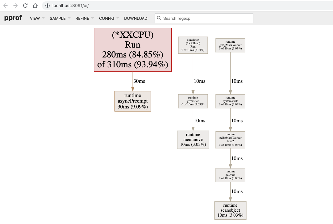Click the search magnifier icon in pprof toolbar
Viewport: 333px width, 224px height.
tap(159, 18)
